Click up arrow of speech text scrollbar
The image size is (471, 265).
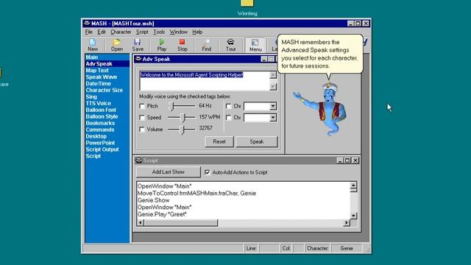click(273, 75)
